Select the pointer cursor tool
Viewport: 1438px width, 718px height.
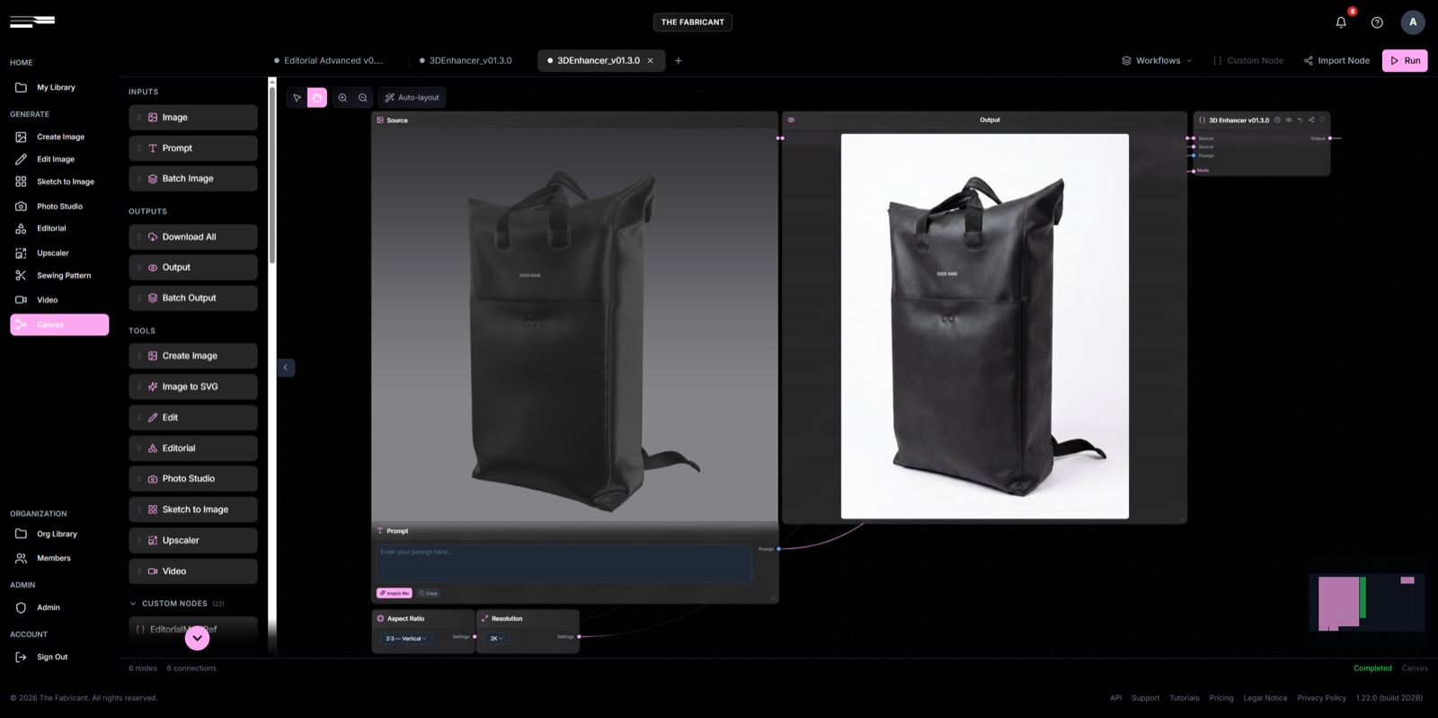pyautogui.click(x=297, y=98)
